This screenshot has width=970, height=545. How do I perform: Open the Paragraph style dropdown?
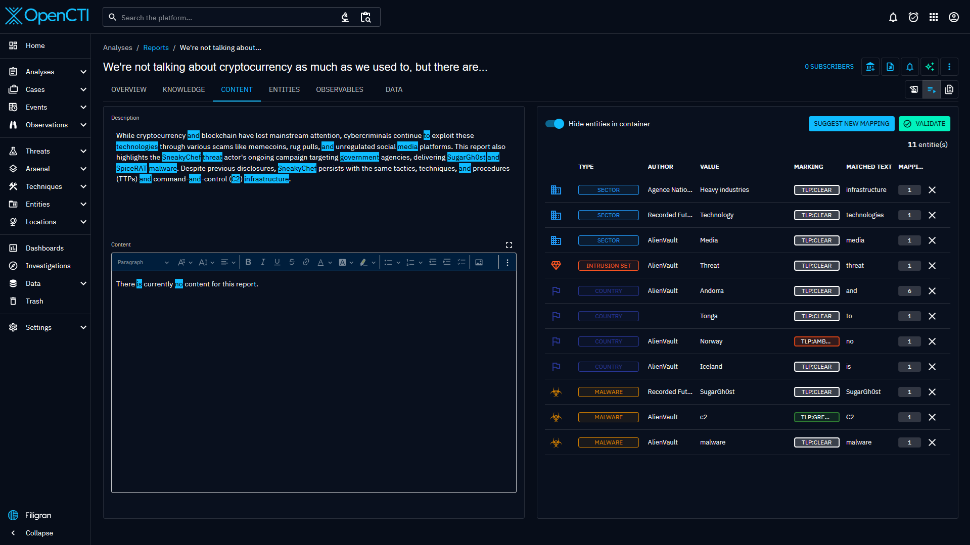pyautogui.click(x=143, y=262)
